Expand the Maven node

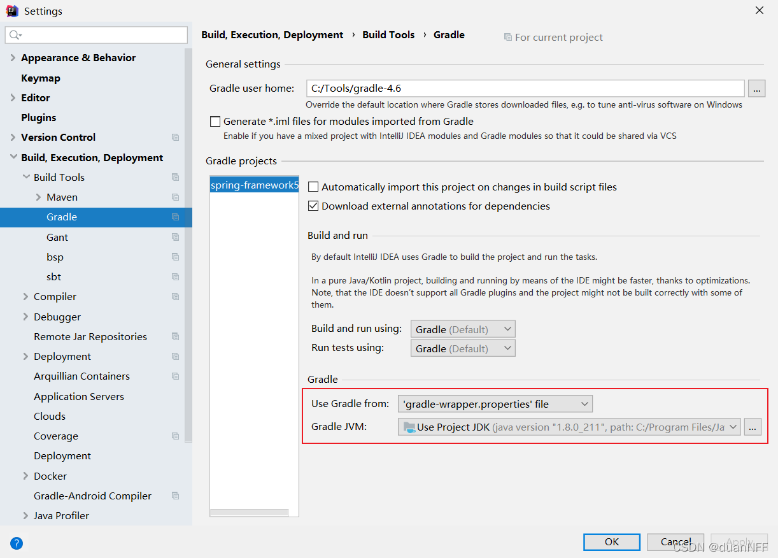pos(38,197)
